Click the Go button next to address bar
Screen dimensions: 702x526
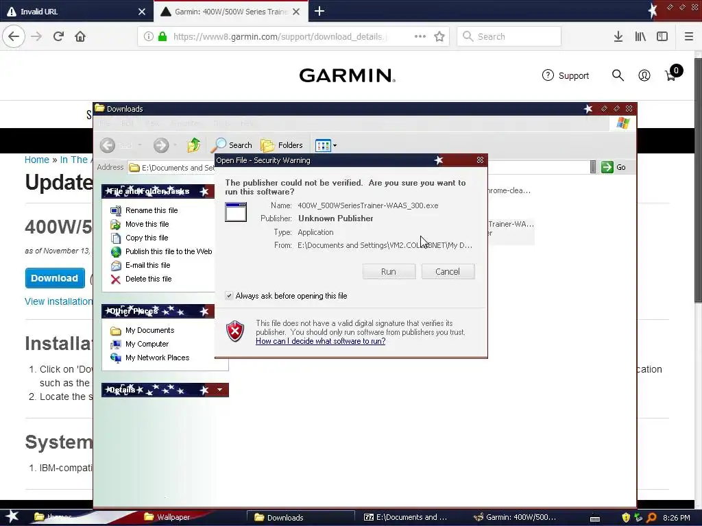614,167
